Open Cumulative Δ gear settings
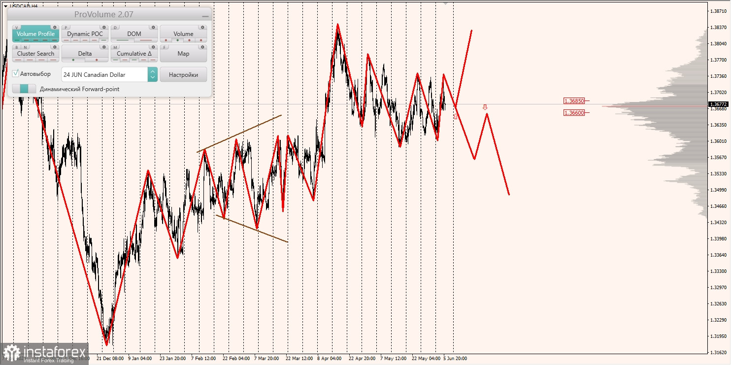 (x=153, y=47)
